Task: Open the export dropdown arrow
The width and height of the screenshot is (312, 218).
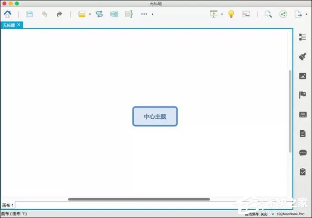Action: 307,14
